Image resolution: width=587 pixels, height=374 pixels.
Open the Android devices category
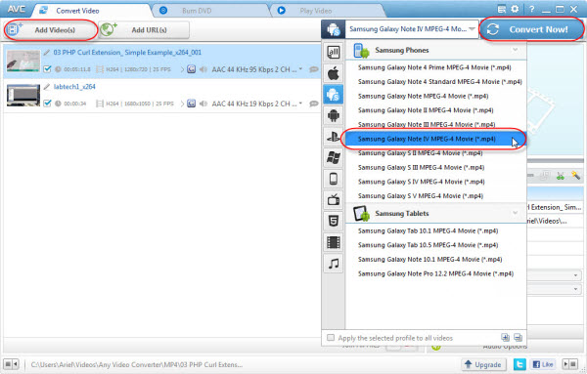click(x=334, y=115)
